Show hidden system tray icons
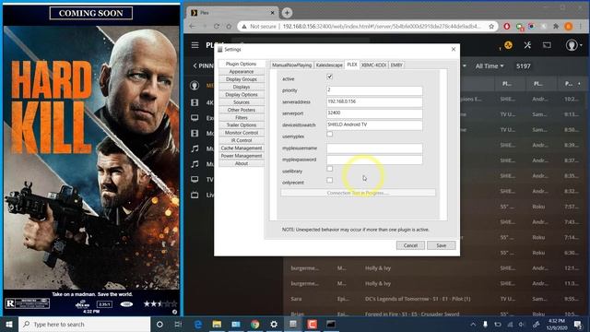 click(x=473, y=324)
